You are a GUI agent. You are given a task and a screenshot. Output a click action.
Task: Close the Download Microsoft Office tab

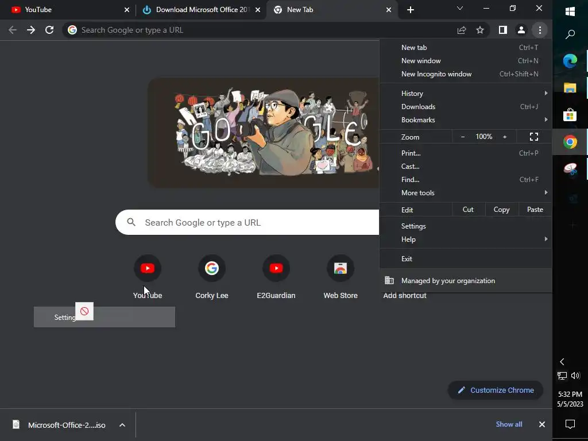(x=258, y=10)
